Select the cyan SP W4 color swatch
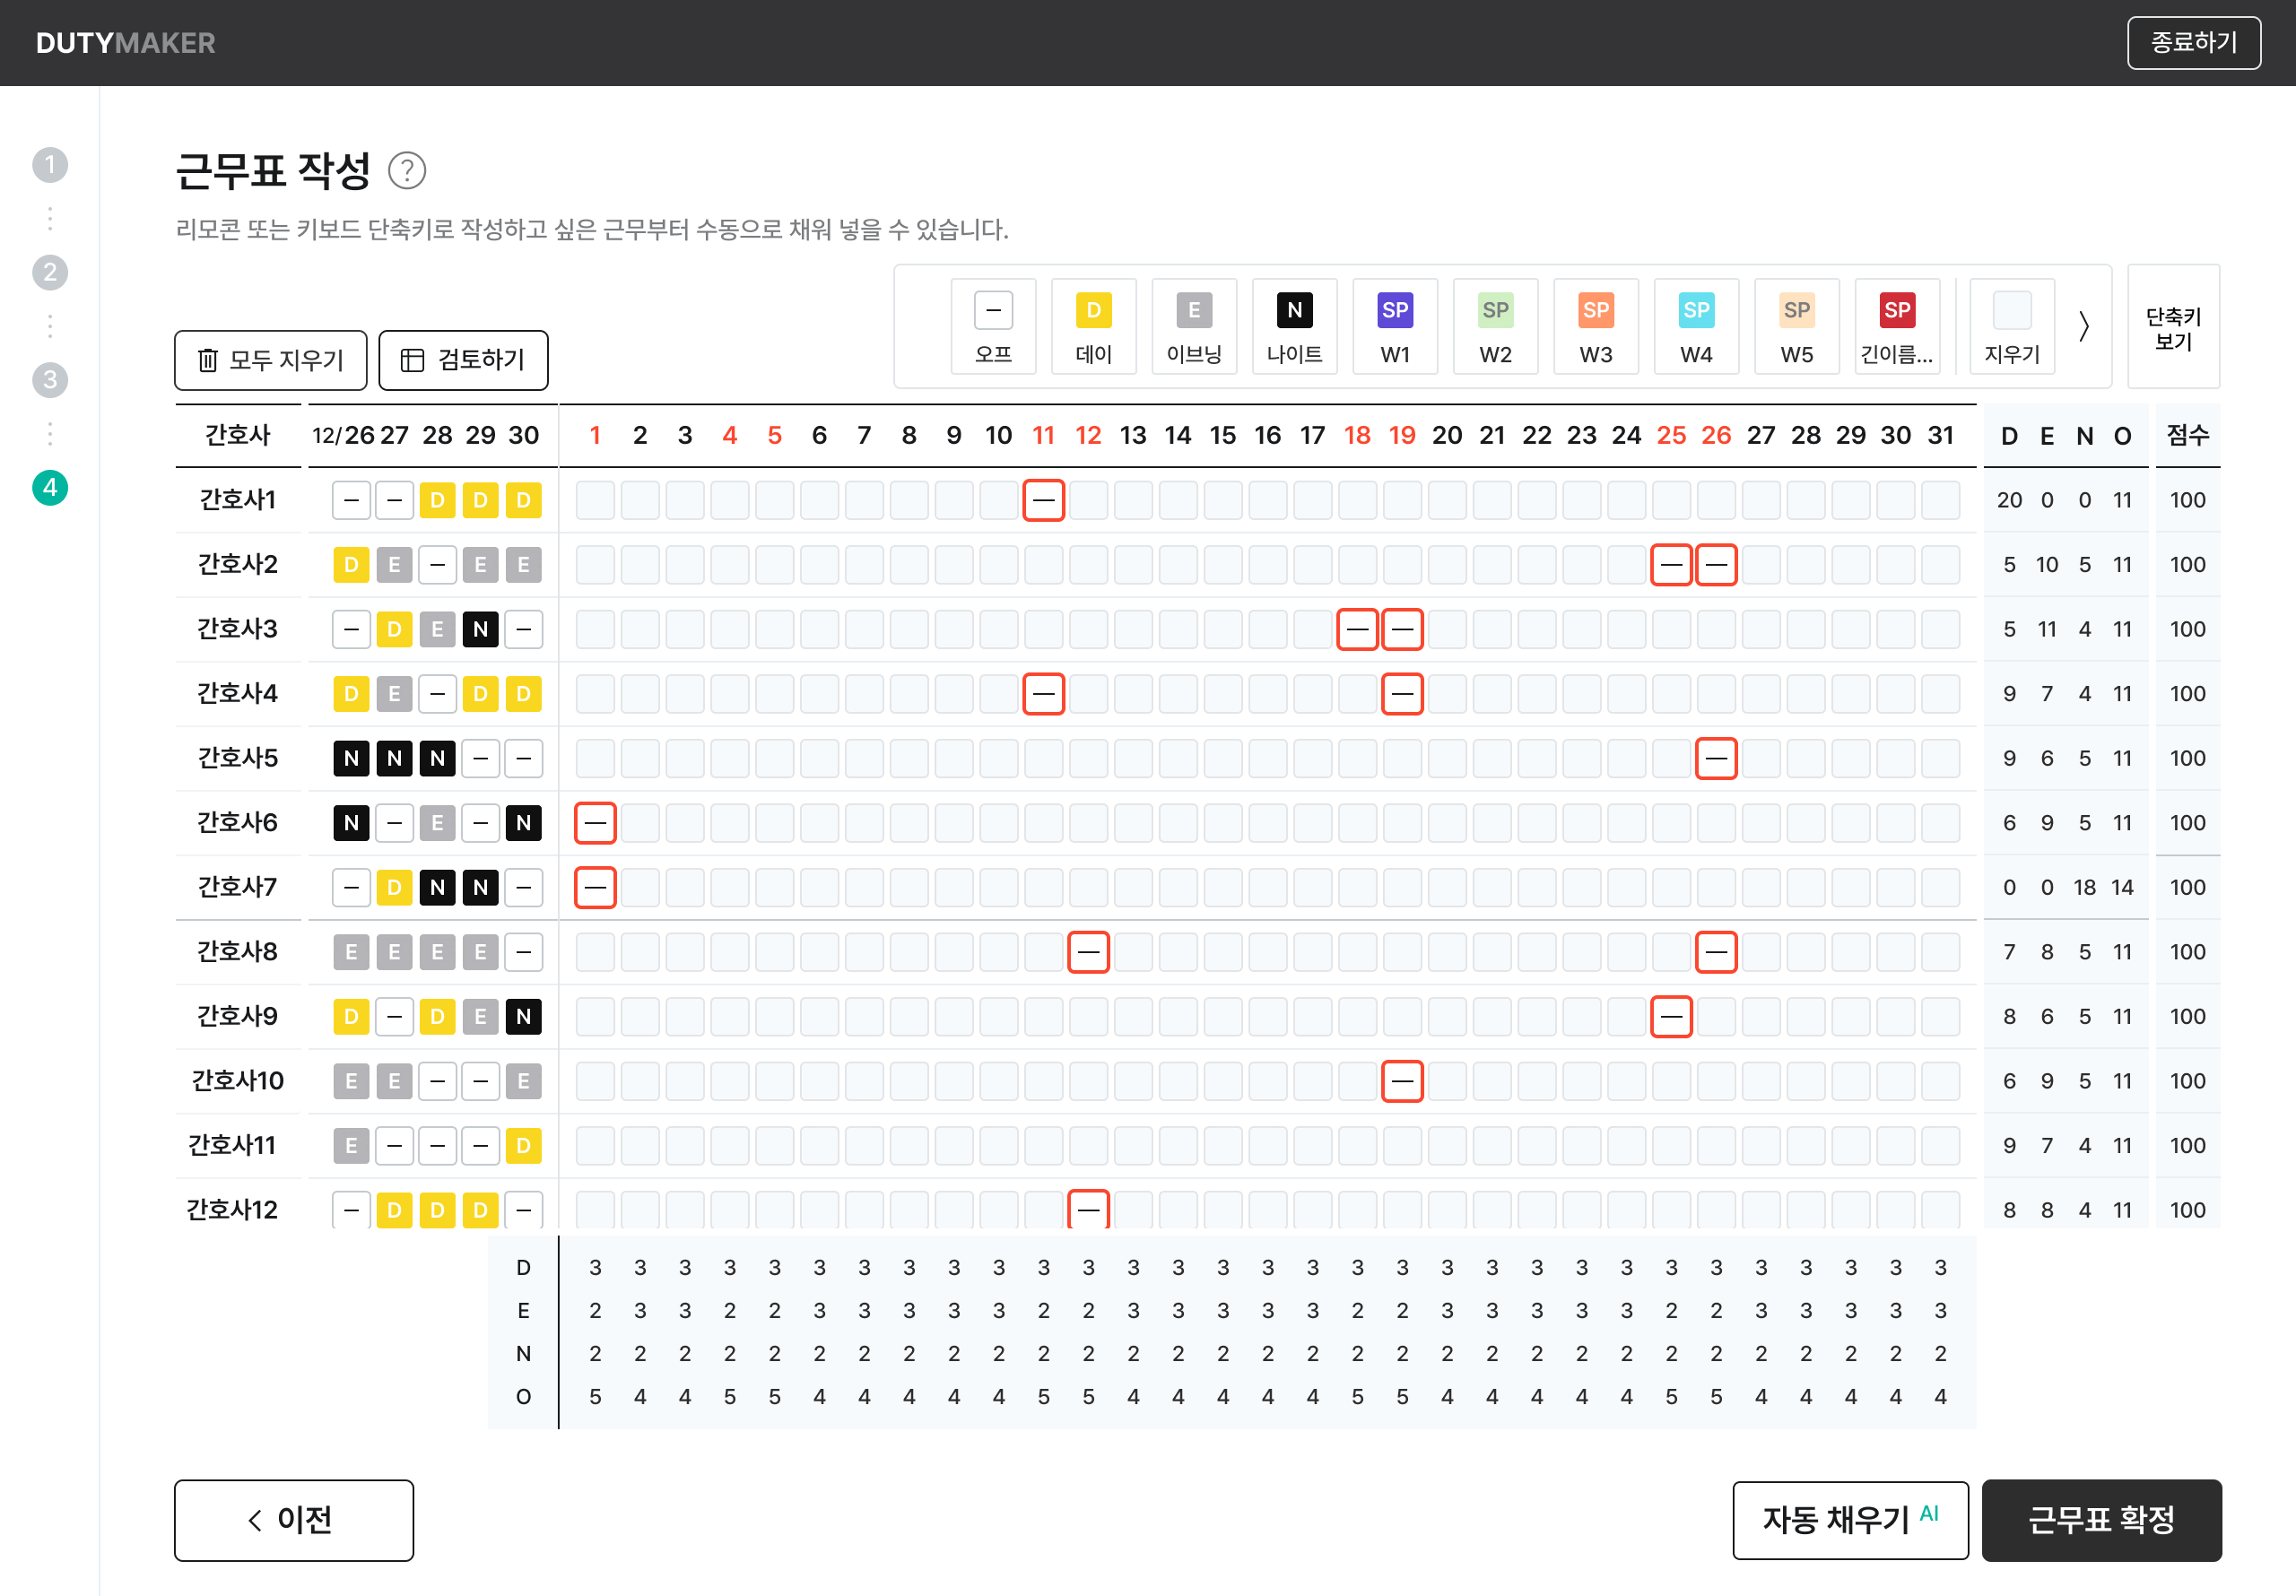The image size is (2296, 1596). (x=1696, y=311)
